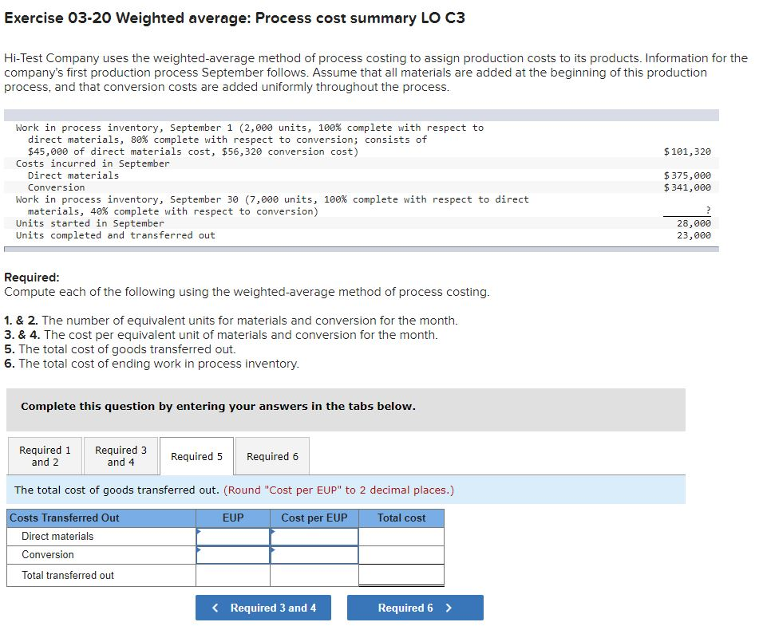Open the Required 3 and 4 tab

click(x=121, y=455)
